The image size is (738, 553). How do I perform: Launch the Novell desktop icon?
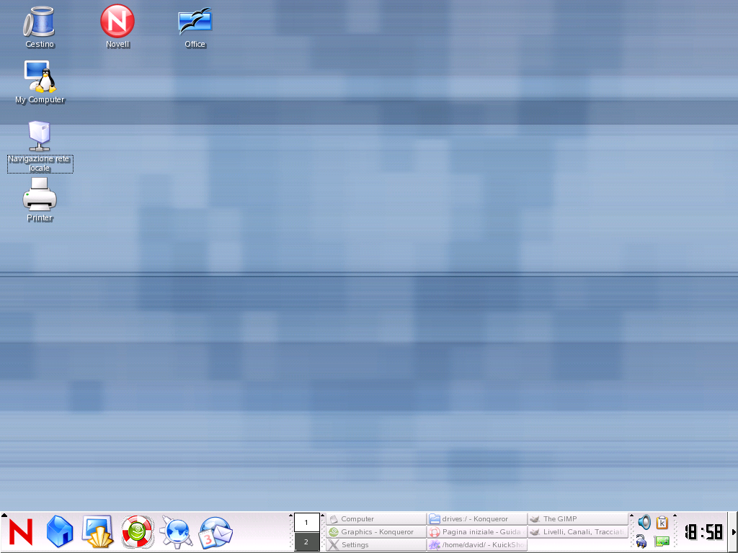117,22
